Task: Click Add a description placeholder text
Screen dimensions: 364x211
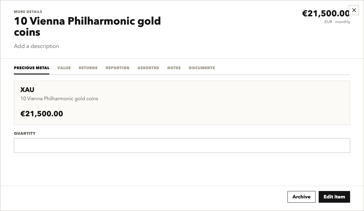Action: (x=36, y=46)
